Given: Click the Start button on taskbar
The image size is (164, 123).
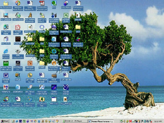Looking at the screenshot, I should tap(5, 121).
